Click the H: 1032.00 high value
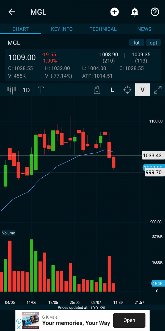Image resolution: width=165 pixels, height=331 pixels. (x=57, y=68)
